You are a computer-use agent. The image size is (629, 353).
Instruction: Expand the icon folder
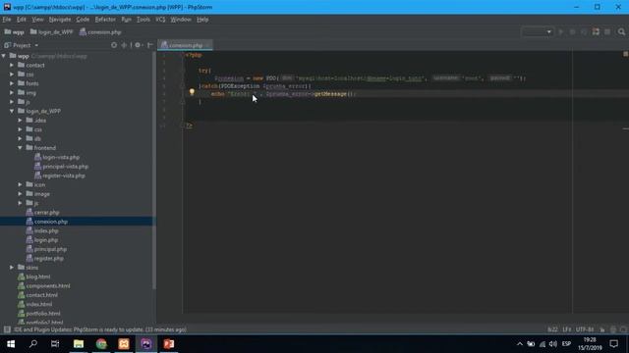[x=20, y=184]
